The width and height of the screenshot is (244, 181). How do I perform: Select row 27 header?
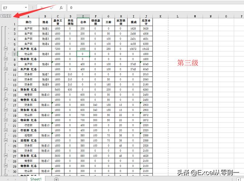pyautogui.click(x=15, y=156)
